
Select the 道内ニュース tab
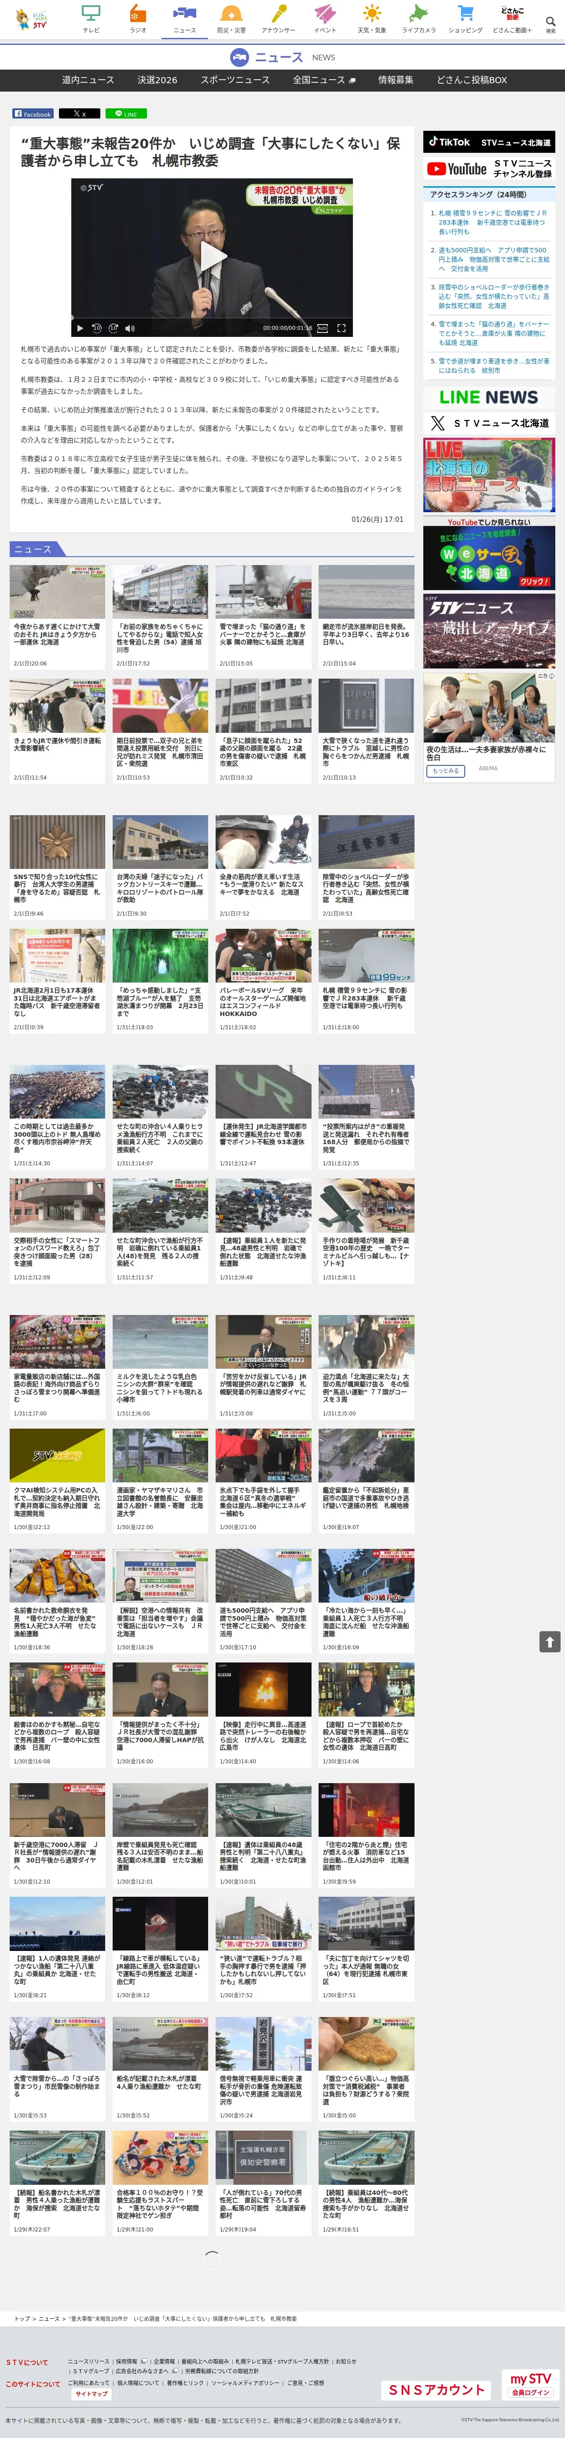coord(88,80)
